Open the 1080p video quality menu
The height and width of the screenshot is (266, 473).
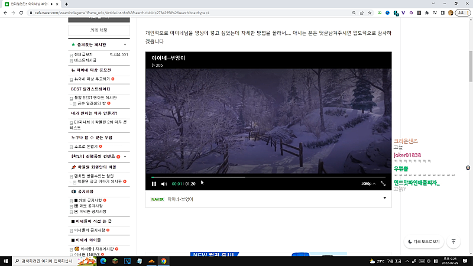(367, 184)
